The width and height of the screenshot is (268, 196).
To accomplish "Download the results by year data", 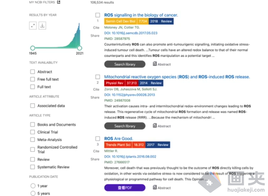I will 42,26.
